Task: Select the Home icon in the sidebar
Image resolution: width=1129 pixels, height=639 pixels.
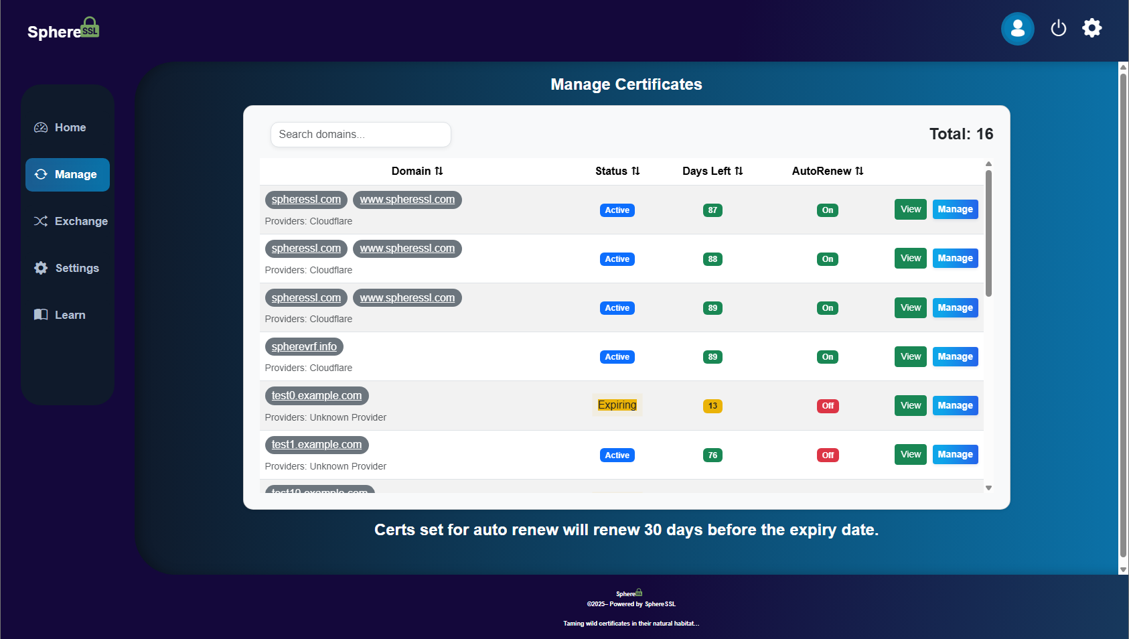Action: point(40,127)
